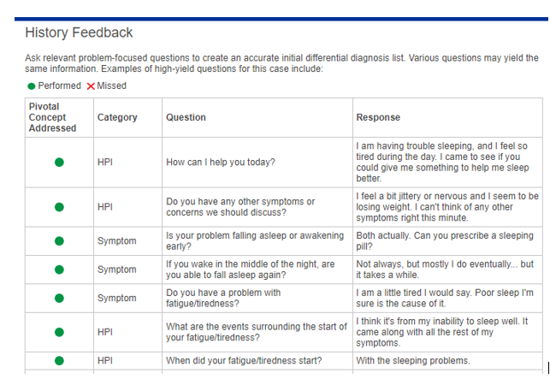Click the question "How can I help you today?"
This screenshot has height=391, width=550.
pos(221,162)
